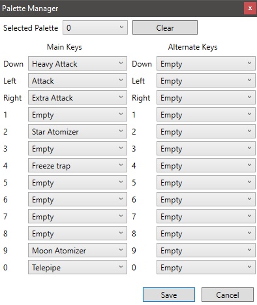
Task: Open Alternate Keys 5 dropdown
Action: (x=206, y=182)
